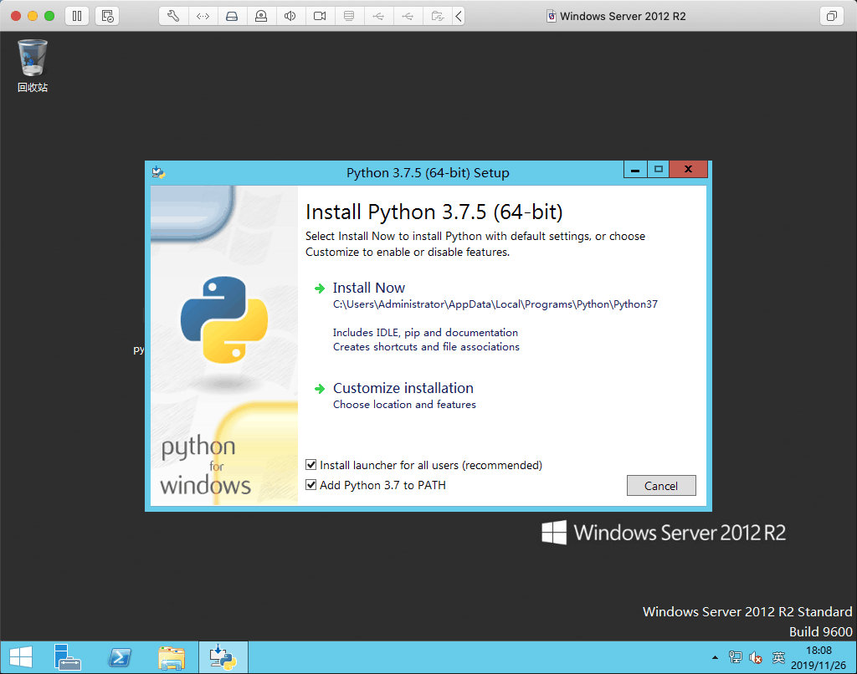Click the install path text under Install Now

pos(495,304)
